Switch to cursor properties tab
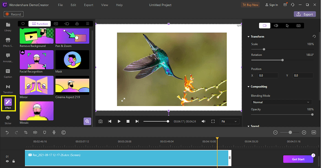The width and height of the screenshot is (326, 168). pyautogui.click(x=287, y=26)
